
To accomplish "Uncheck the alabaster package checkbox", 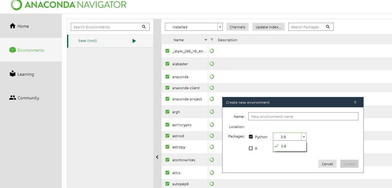I will (x=167, y=64).
